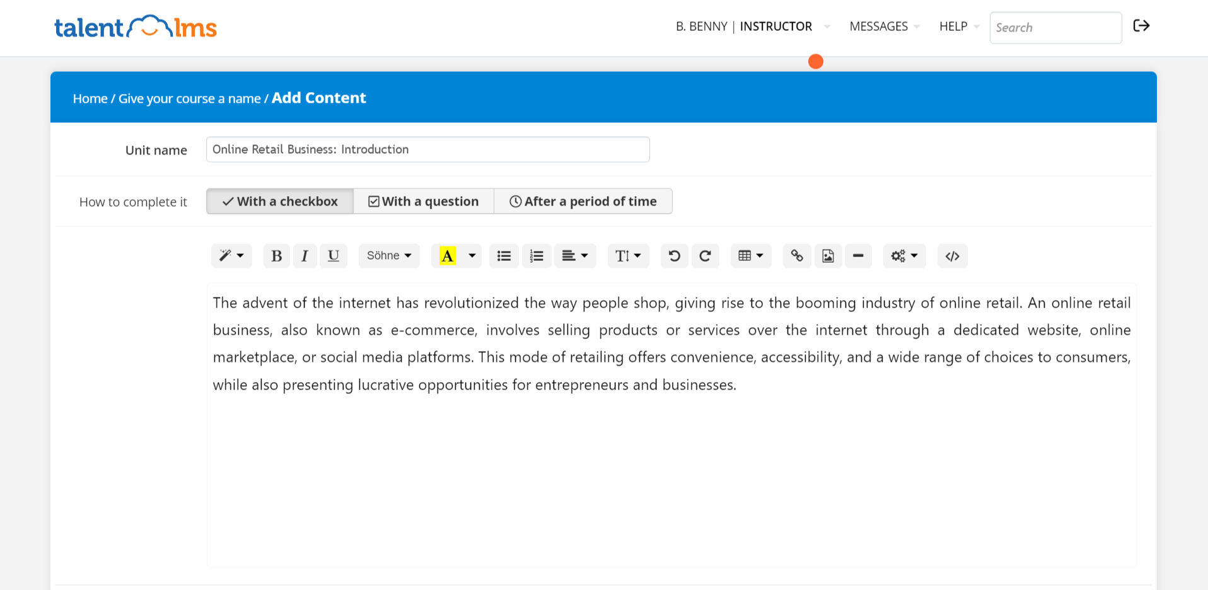Open the Söhne font family dropdown
The width and height of the screenshot is (1208, 590).
pos(389,256)
